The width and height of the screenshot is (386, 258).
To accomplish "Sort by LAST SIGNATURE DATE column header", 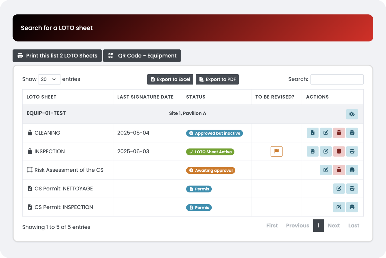I will point(147,97).
